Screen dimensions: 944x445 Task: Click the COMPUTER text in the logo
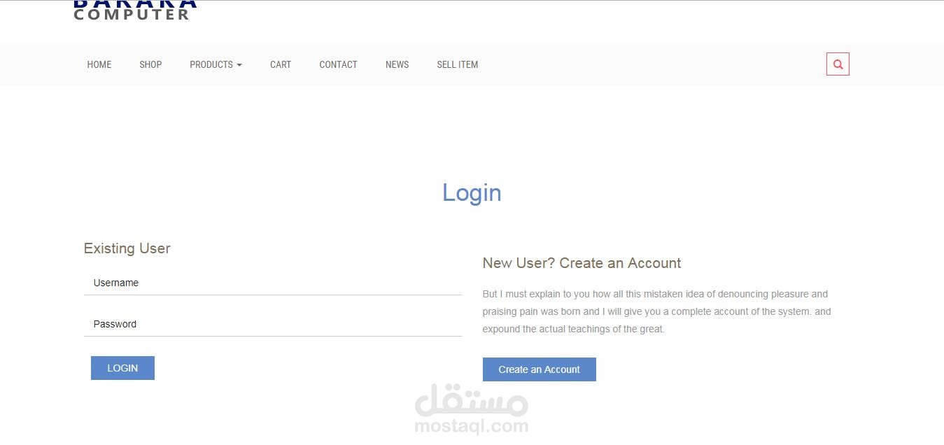[x=132, y=15]
